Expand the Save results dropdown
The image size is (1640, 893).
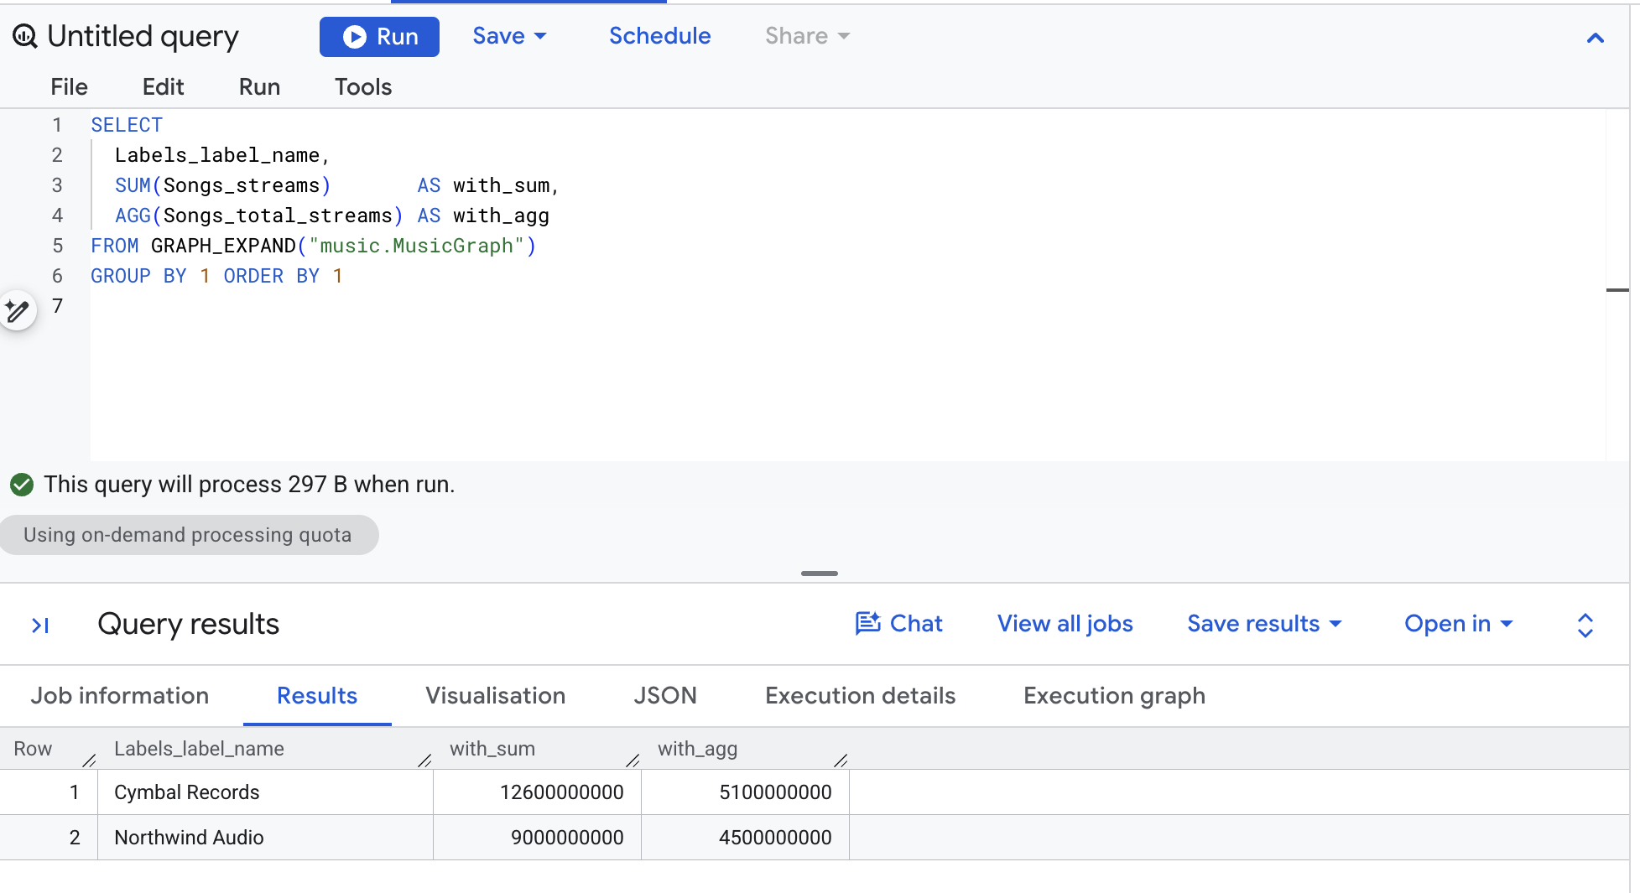coord(1264,624)
